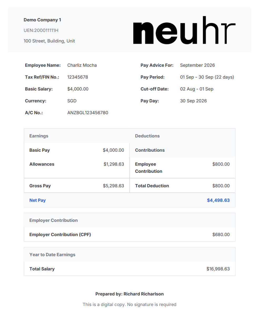Select the Total Deduction amount $800.00
The width and height of the screenshot is (259, 320).
point(221,186)
